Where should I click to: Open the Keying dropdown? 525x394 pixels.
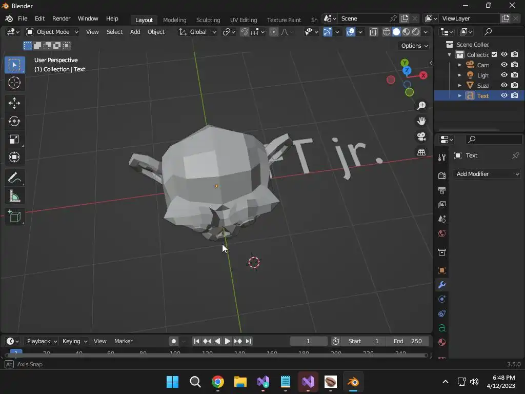(74, 341)
